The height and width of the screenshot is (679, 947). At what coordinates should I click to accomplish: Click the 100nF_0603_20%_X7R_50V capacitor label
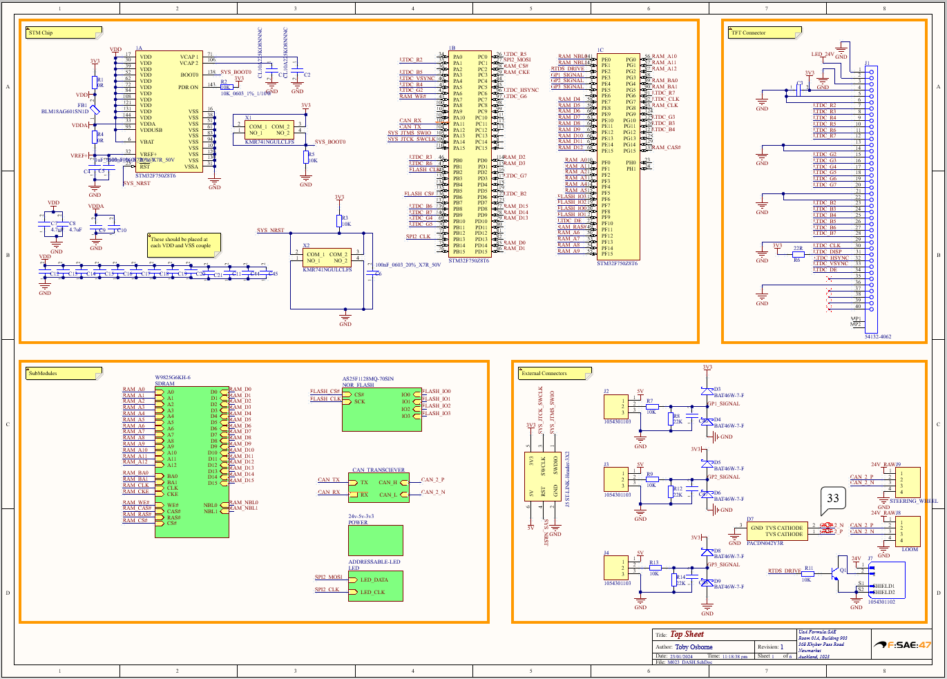click(x=408, y=265)
